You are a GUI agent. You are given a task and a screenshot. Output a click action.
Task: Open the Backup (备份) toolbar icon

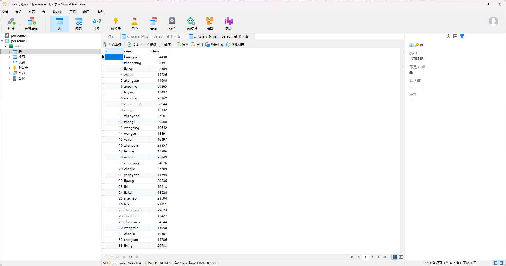172,24
